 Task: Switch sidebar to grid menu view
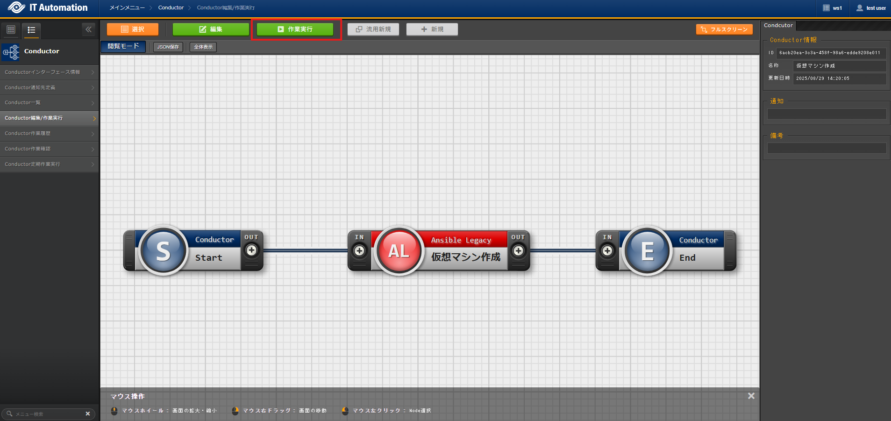coord(11,30)
